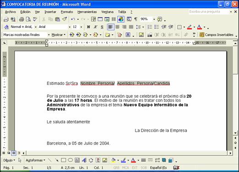Open Marcas mostradas finales dropdown

pyautogui.click(x=49, y=35)
